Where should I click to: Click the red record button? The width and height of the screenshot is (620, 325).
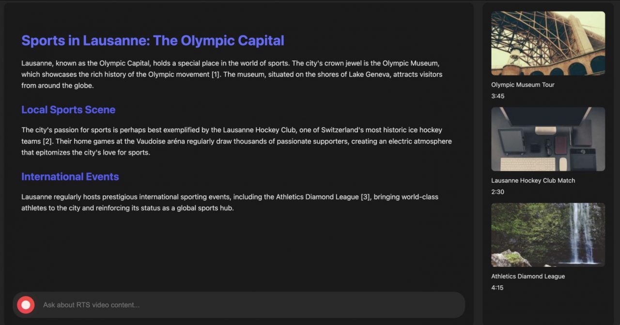(26, 305)
